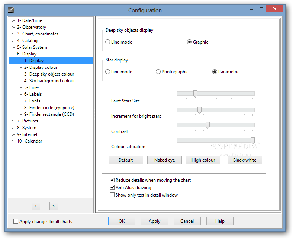Maximize the Configuration window
This screenshot has width=293, height=239.
(261, 9)
